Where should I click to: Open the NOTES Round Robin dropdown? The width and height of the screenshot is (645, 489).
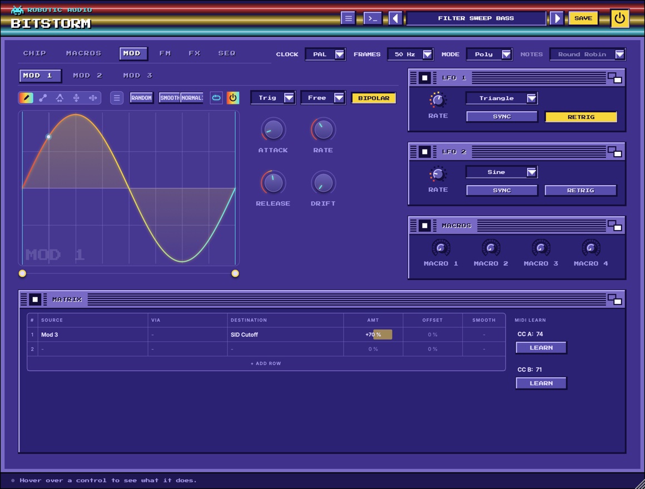[587, 54]
